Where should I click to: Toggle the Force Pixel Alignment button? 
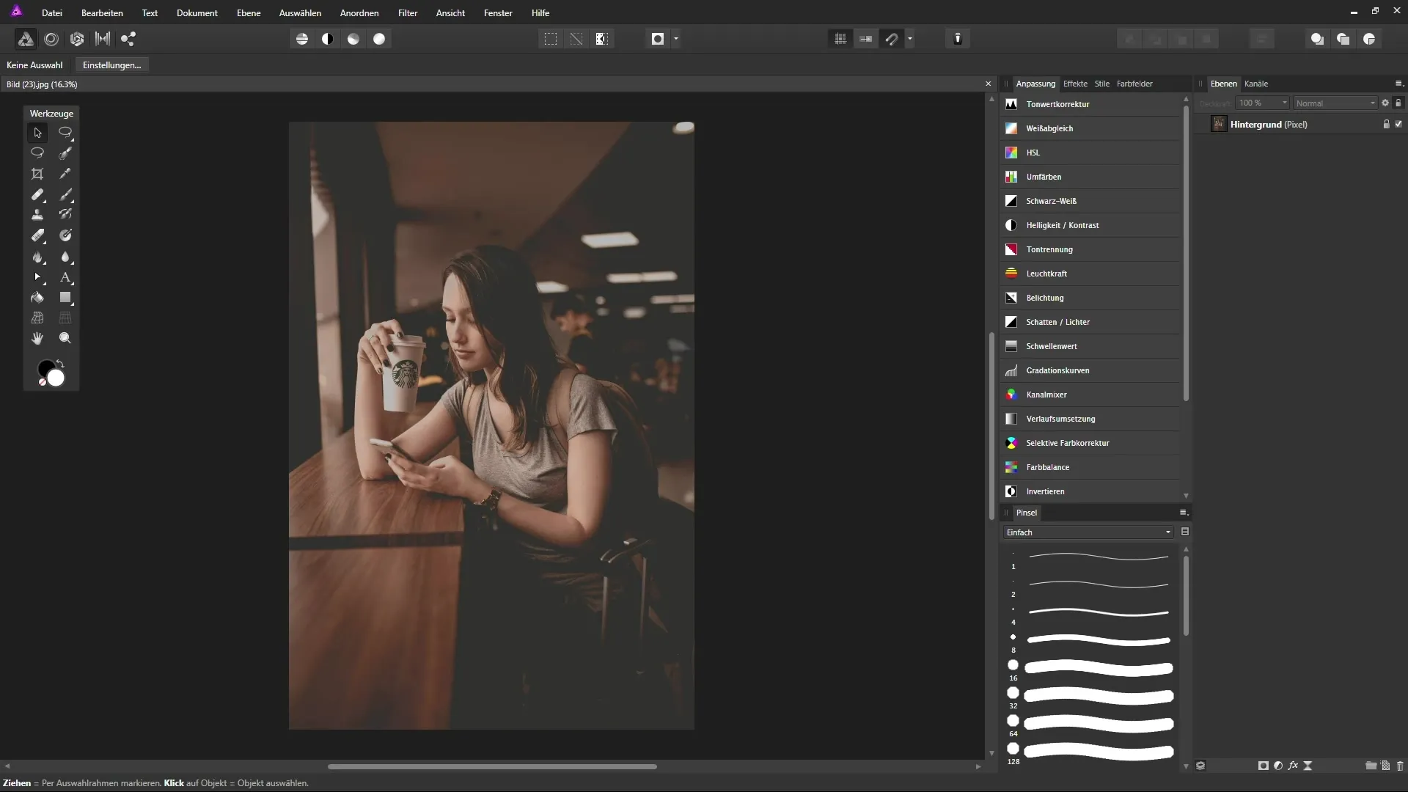866,39
